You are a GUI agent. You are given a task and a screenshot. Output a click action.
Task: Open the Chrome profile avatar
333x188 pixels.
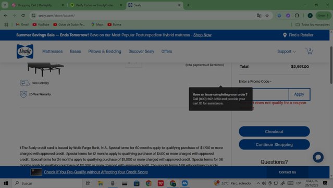click(x=310, y=16)
